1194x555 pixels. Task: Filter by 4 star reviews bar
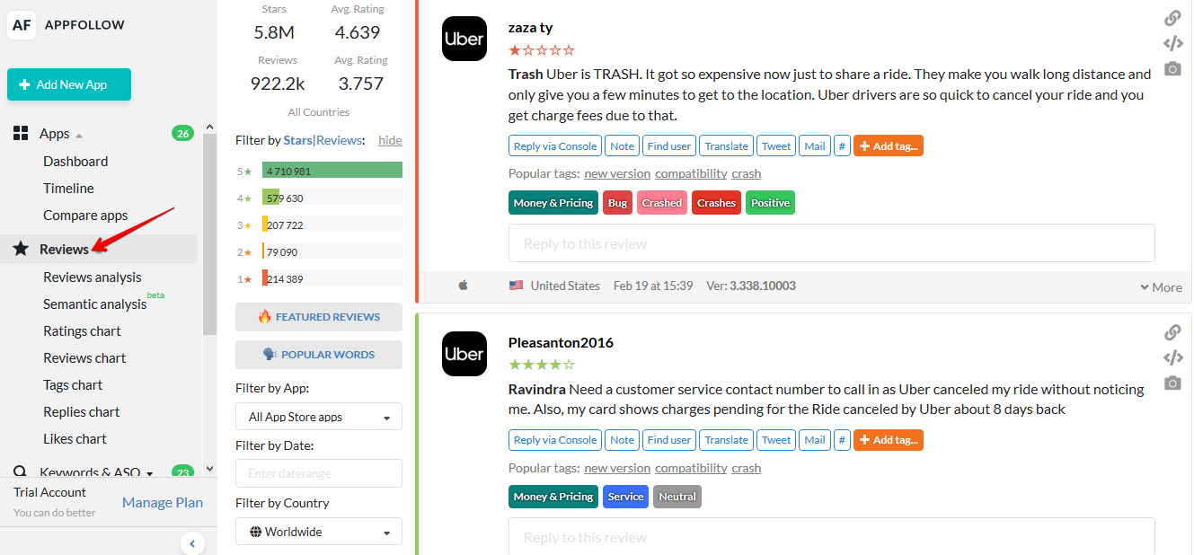(332, 198)
